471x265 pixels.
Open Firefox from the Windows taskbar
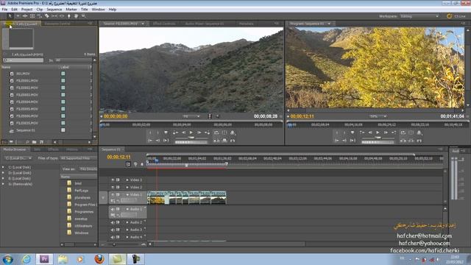coord(99,258)
